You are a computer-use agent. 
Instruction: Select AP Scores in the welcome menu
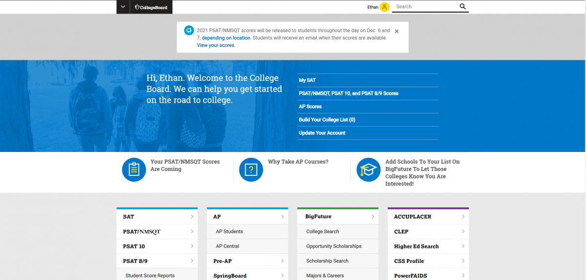pos(310,107)
